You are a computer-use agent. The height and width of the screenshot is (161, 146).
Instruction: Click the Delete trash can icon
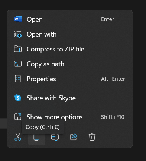92,137
